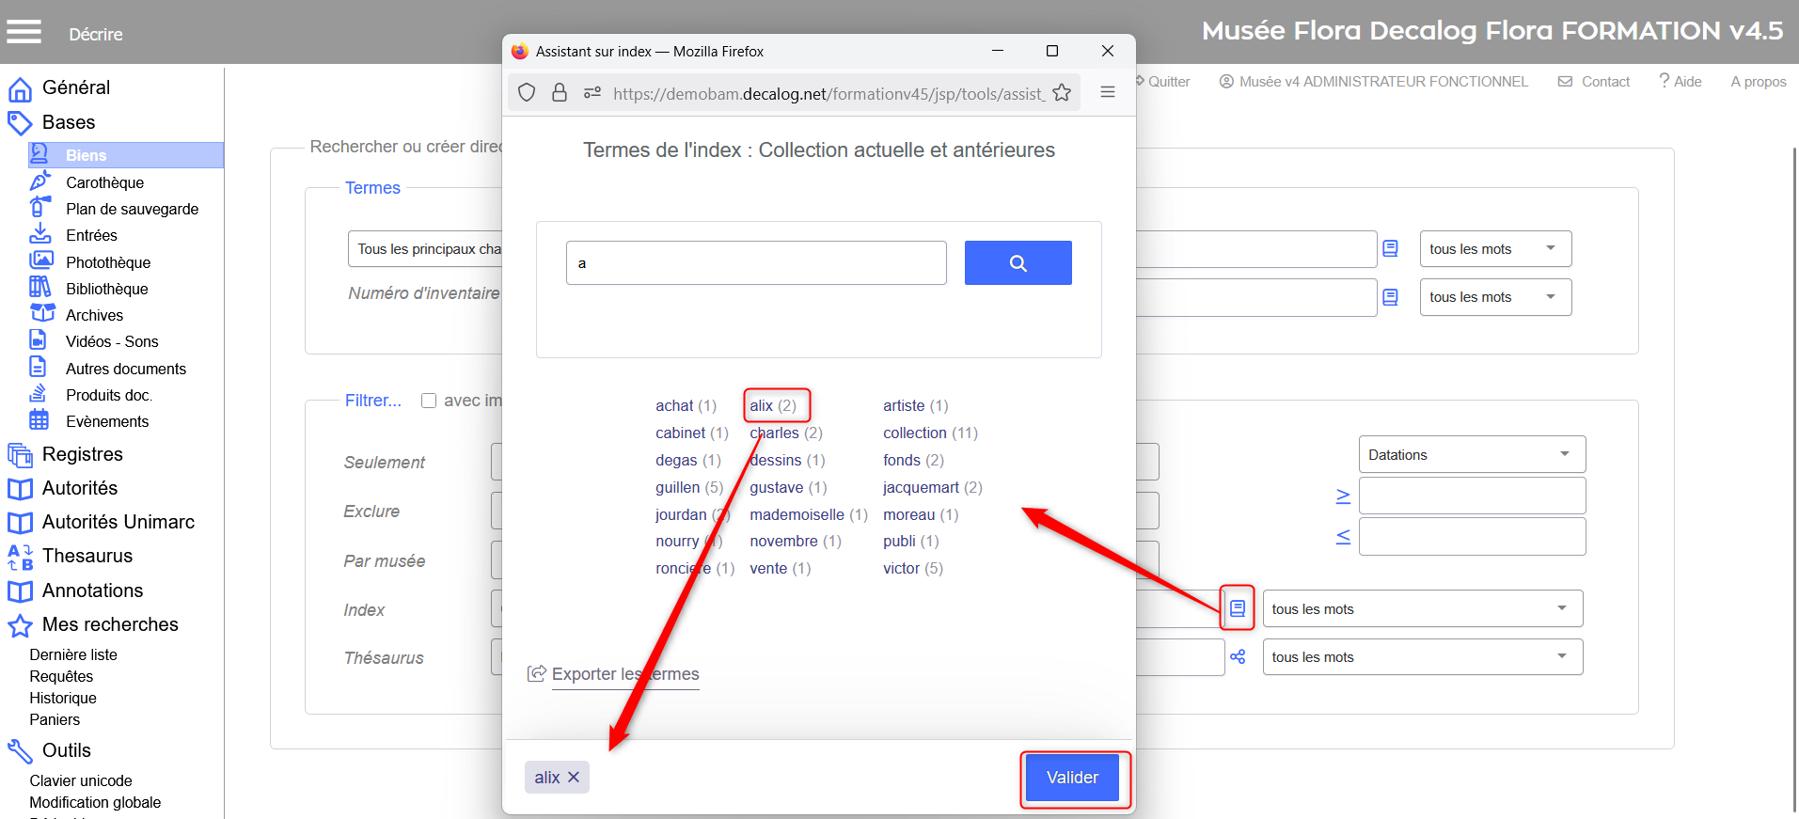This screenshot has width=1799, height=819.
Task: Select index term 'collection (11)'
Action: coord(930,433)
